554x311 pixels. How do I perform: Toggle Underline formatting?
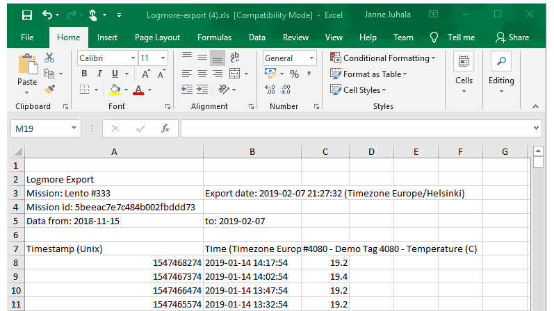coord(115,74)
